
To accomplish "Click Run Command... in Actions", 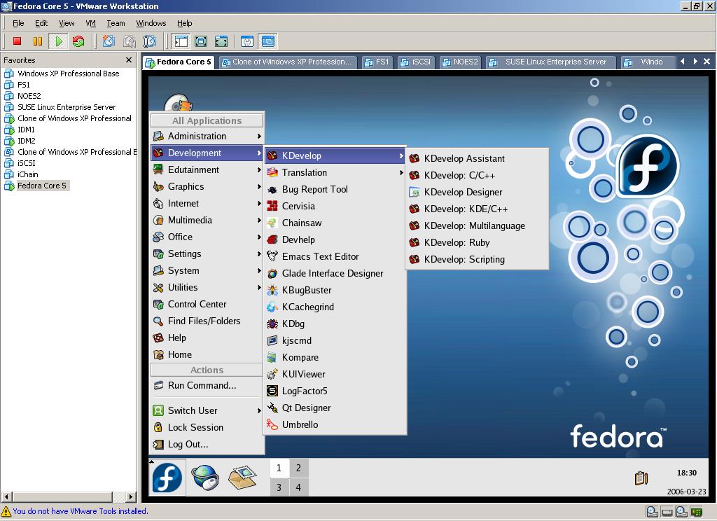I will coord(207,386).
